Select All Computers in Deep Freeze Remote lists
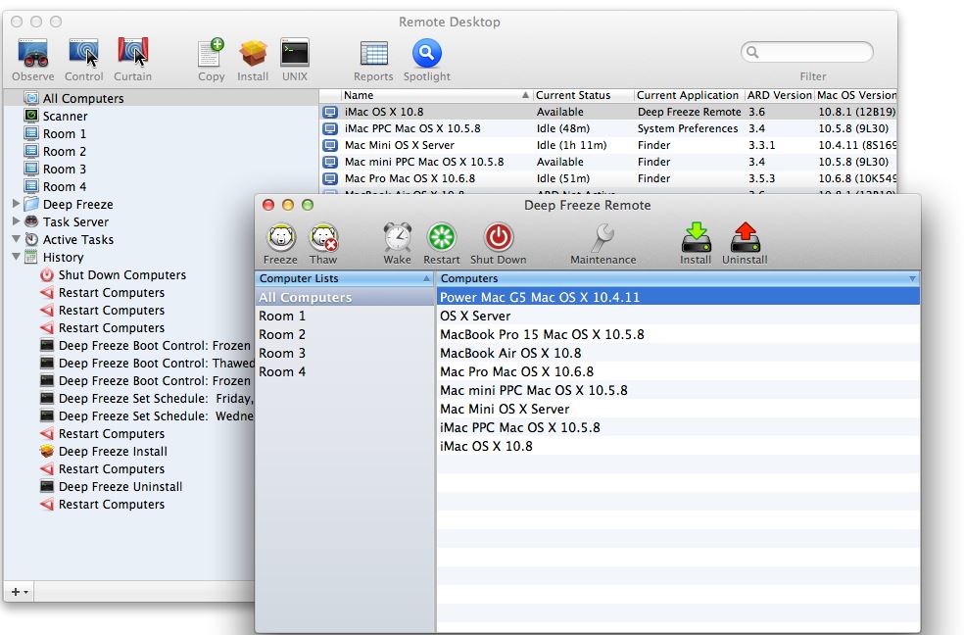This screenshot has width=964, height=635. pos(345,297)
